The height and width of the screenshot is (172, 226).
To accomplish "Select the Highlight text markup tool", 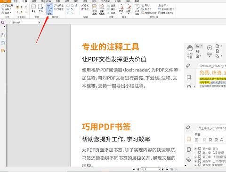I will [17, 7].
